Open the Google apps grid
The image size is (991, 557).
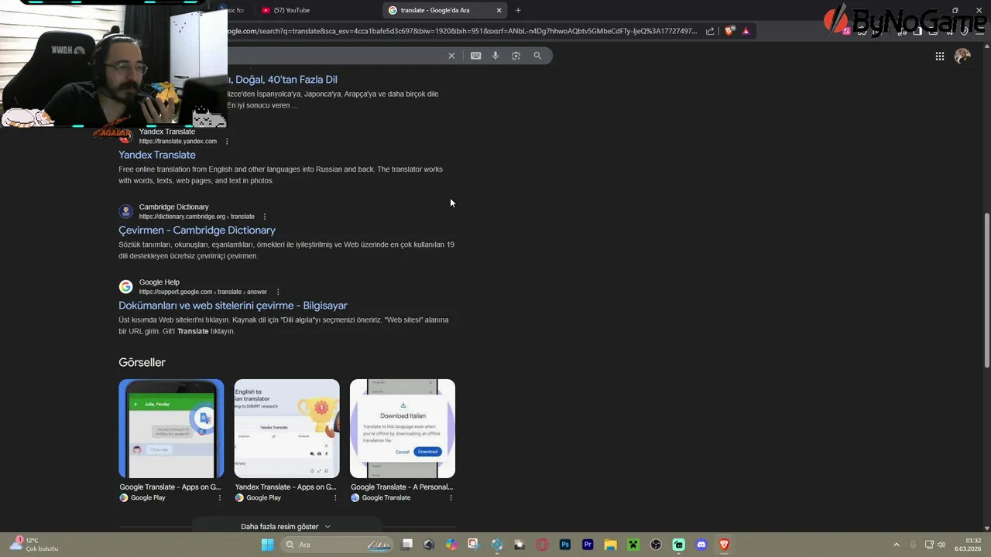[939, 56]
